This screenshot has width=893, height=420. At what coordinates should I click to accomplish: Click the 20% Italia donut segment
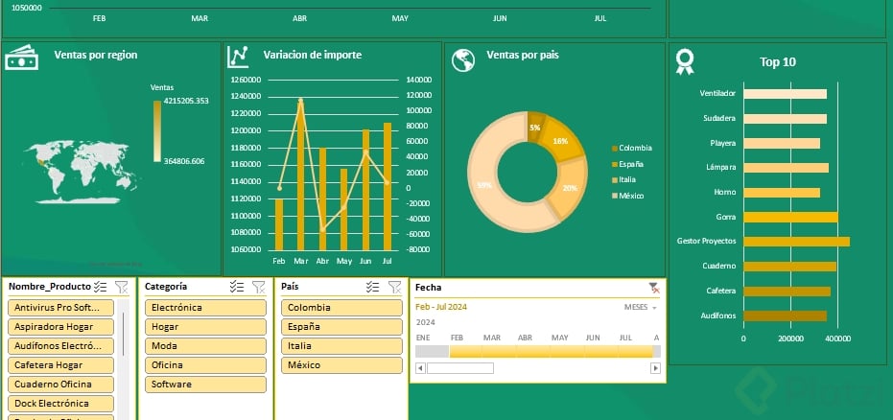pyautogui.click(x=570, y=188)
